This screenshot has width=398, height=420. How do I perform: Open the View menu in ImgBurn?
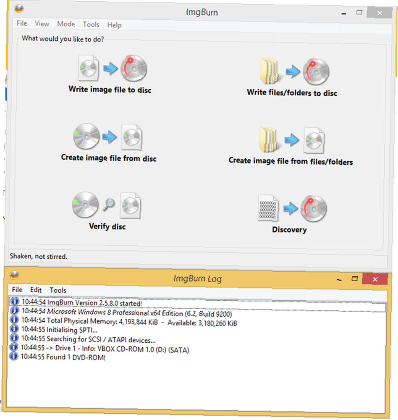coord(42,24)
